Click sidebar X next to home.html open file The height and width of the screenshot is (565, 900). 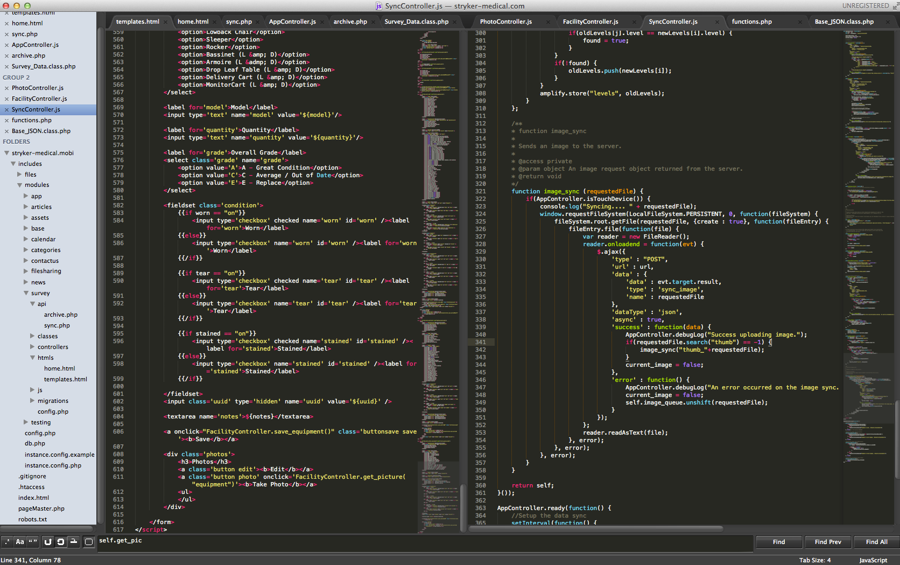6,24
